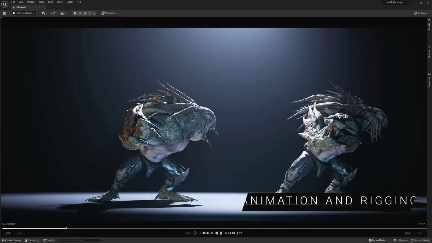This screenshot has width=432, height=243.
Task: Open the Output Log
Action: coord(32,240)
